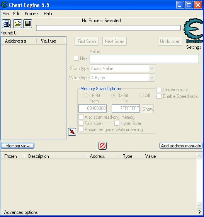Open the File menu
Image resolution: width=204 pixels, height=217 pixels.
click(x=5, y=14)
